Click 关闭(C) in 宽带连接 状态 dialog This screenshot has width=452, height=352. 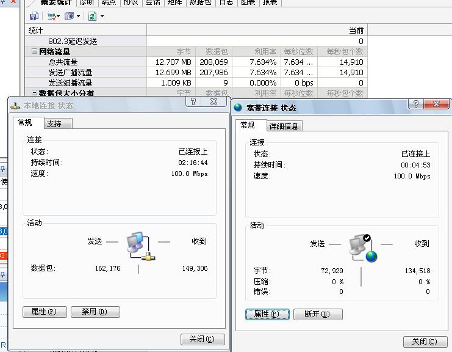tap(425, 342)
